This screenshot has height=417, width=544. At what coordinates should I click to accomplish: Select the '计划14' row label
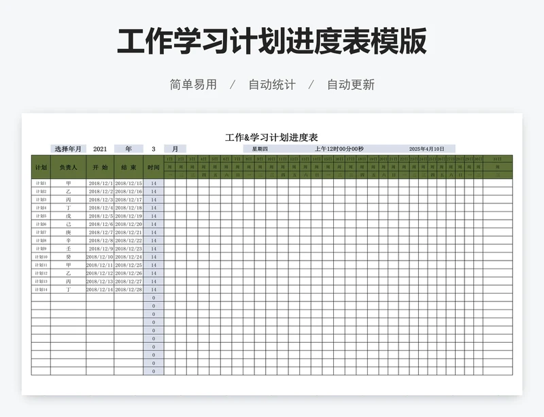[41, 290]
